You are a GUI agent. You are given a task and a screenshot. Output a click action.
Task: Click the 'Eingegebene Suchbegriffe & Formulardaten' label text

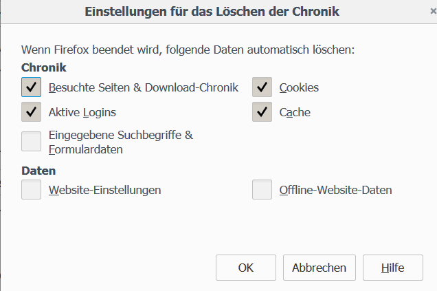coord(121,141)
